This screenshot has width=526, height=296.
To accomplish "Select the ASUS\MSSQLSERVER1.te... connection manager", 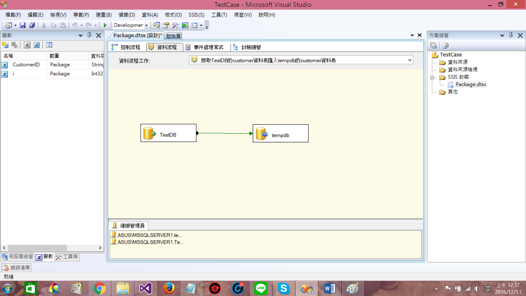I will [x=147, y=235].
